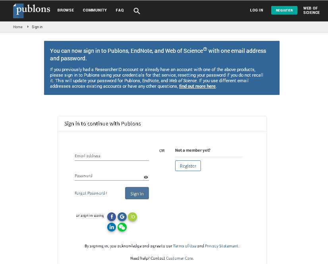Open the Forgot Password link

91,193
